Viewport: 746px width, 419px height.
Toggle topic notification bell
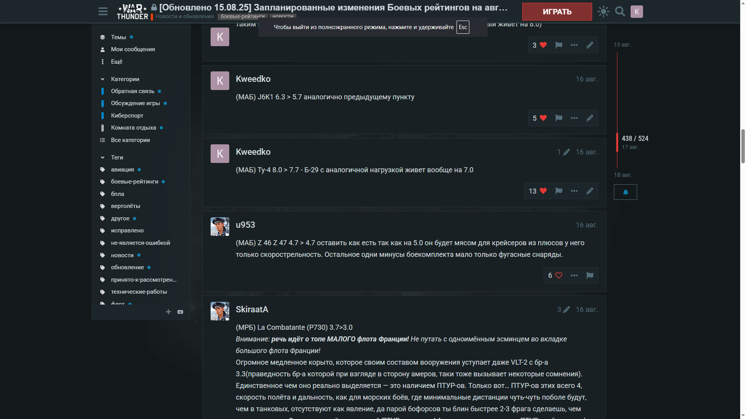coord(626,192)
